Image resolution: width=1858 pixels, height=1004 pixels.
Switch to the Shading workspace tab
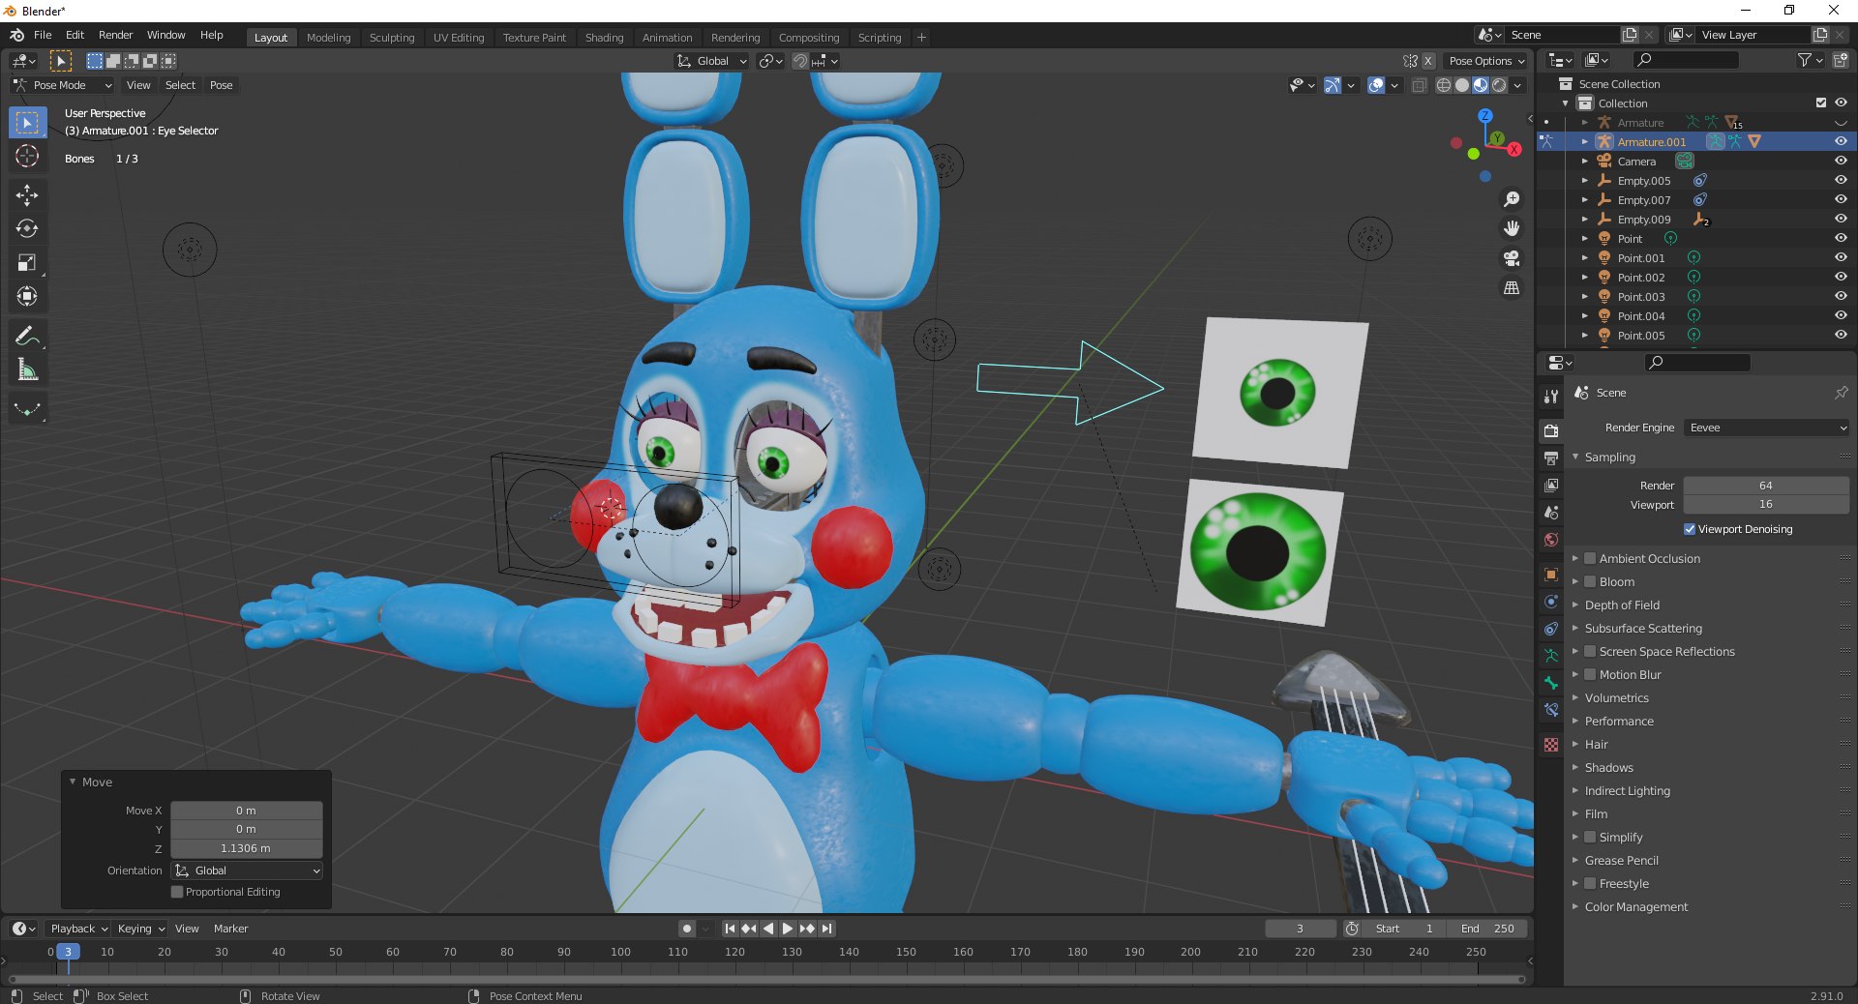pos(604,38)
